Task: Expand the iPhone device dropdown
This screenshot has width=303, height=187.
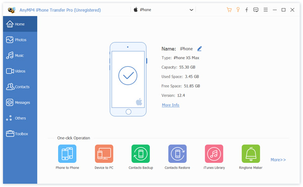Action: coord(164,10)
